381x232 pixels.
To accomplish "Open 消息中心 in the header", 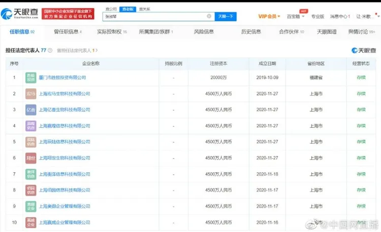I will (x=340, y=17).
